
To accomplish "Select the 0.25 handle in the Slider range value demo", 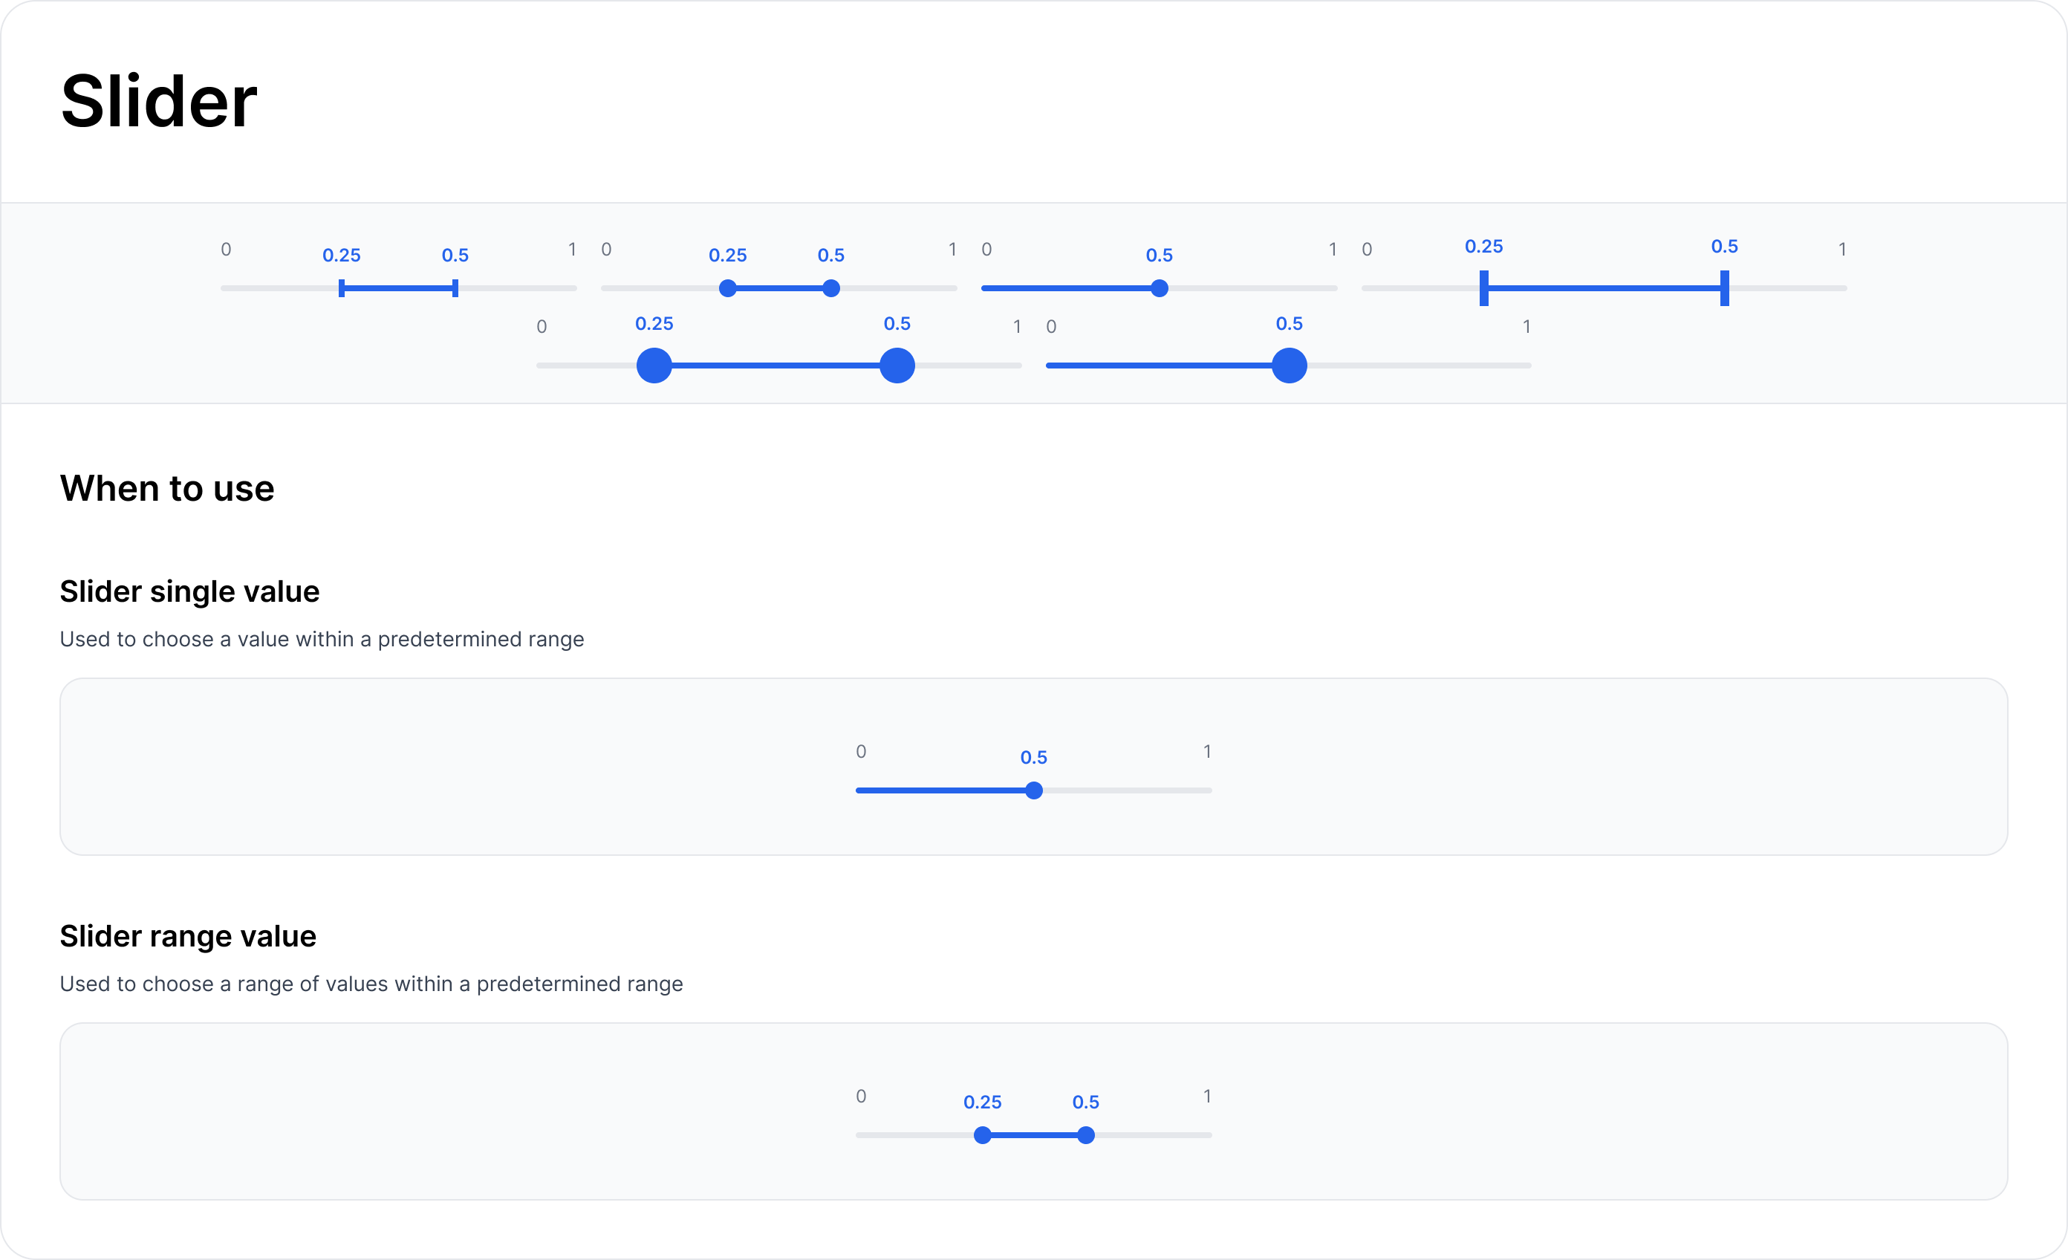I will point(983,1135).
